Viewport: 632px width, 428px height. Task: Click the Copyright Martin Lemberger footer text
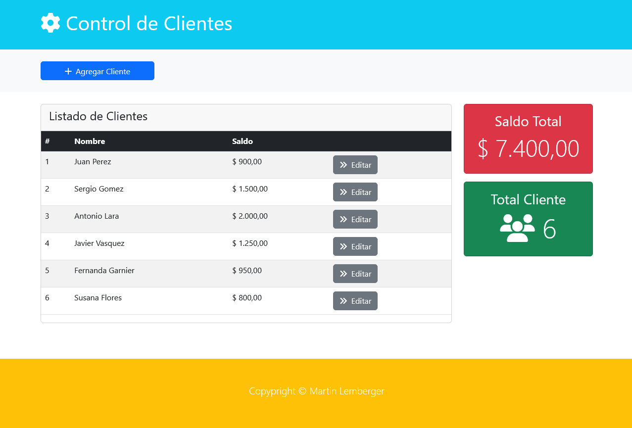316,391
